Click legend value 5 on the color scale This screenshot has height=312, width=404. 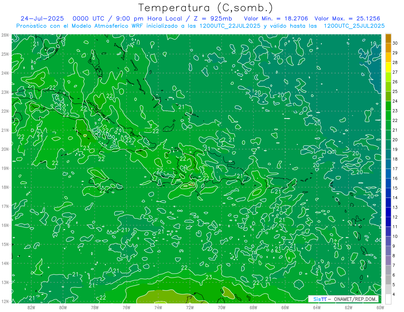pyautogui.click(x=394, y=285)
